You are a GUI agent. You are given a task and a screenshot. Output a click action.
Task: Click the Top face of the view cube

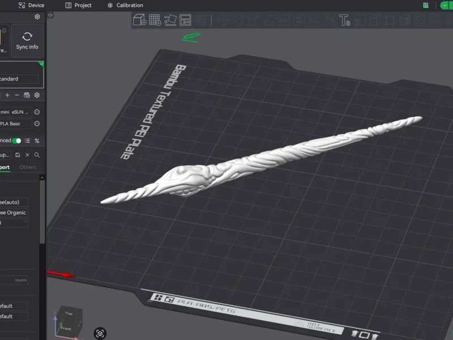pyautogui.click(x=69, y=313)
